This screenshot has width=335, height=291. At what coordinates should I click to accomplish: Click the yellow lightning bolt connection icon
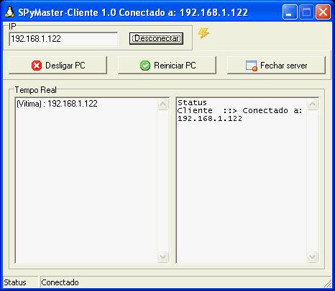(203, 33)
